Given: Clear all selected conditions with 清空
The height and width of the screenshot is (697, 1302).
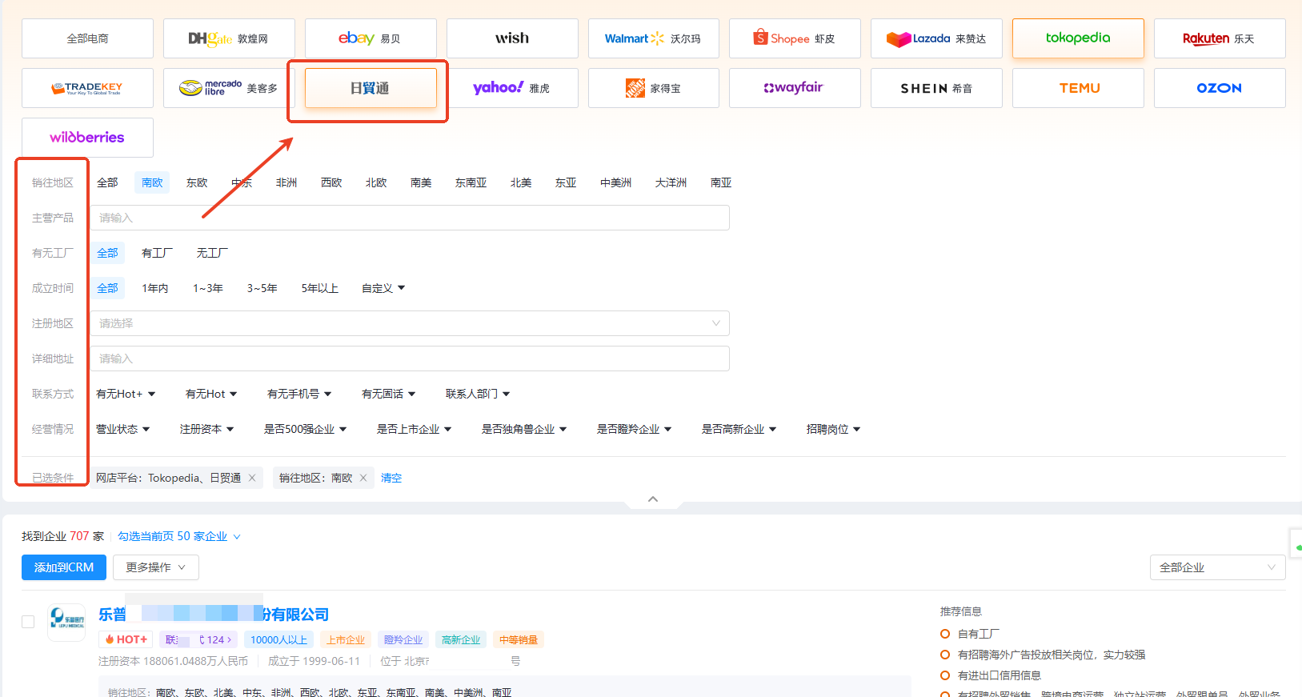Looking at the screenshot, I should coord(391,478).
